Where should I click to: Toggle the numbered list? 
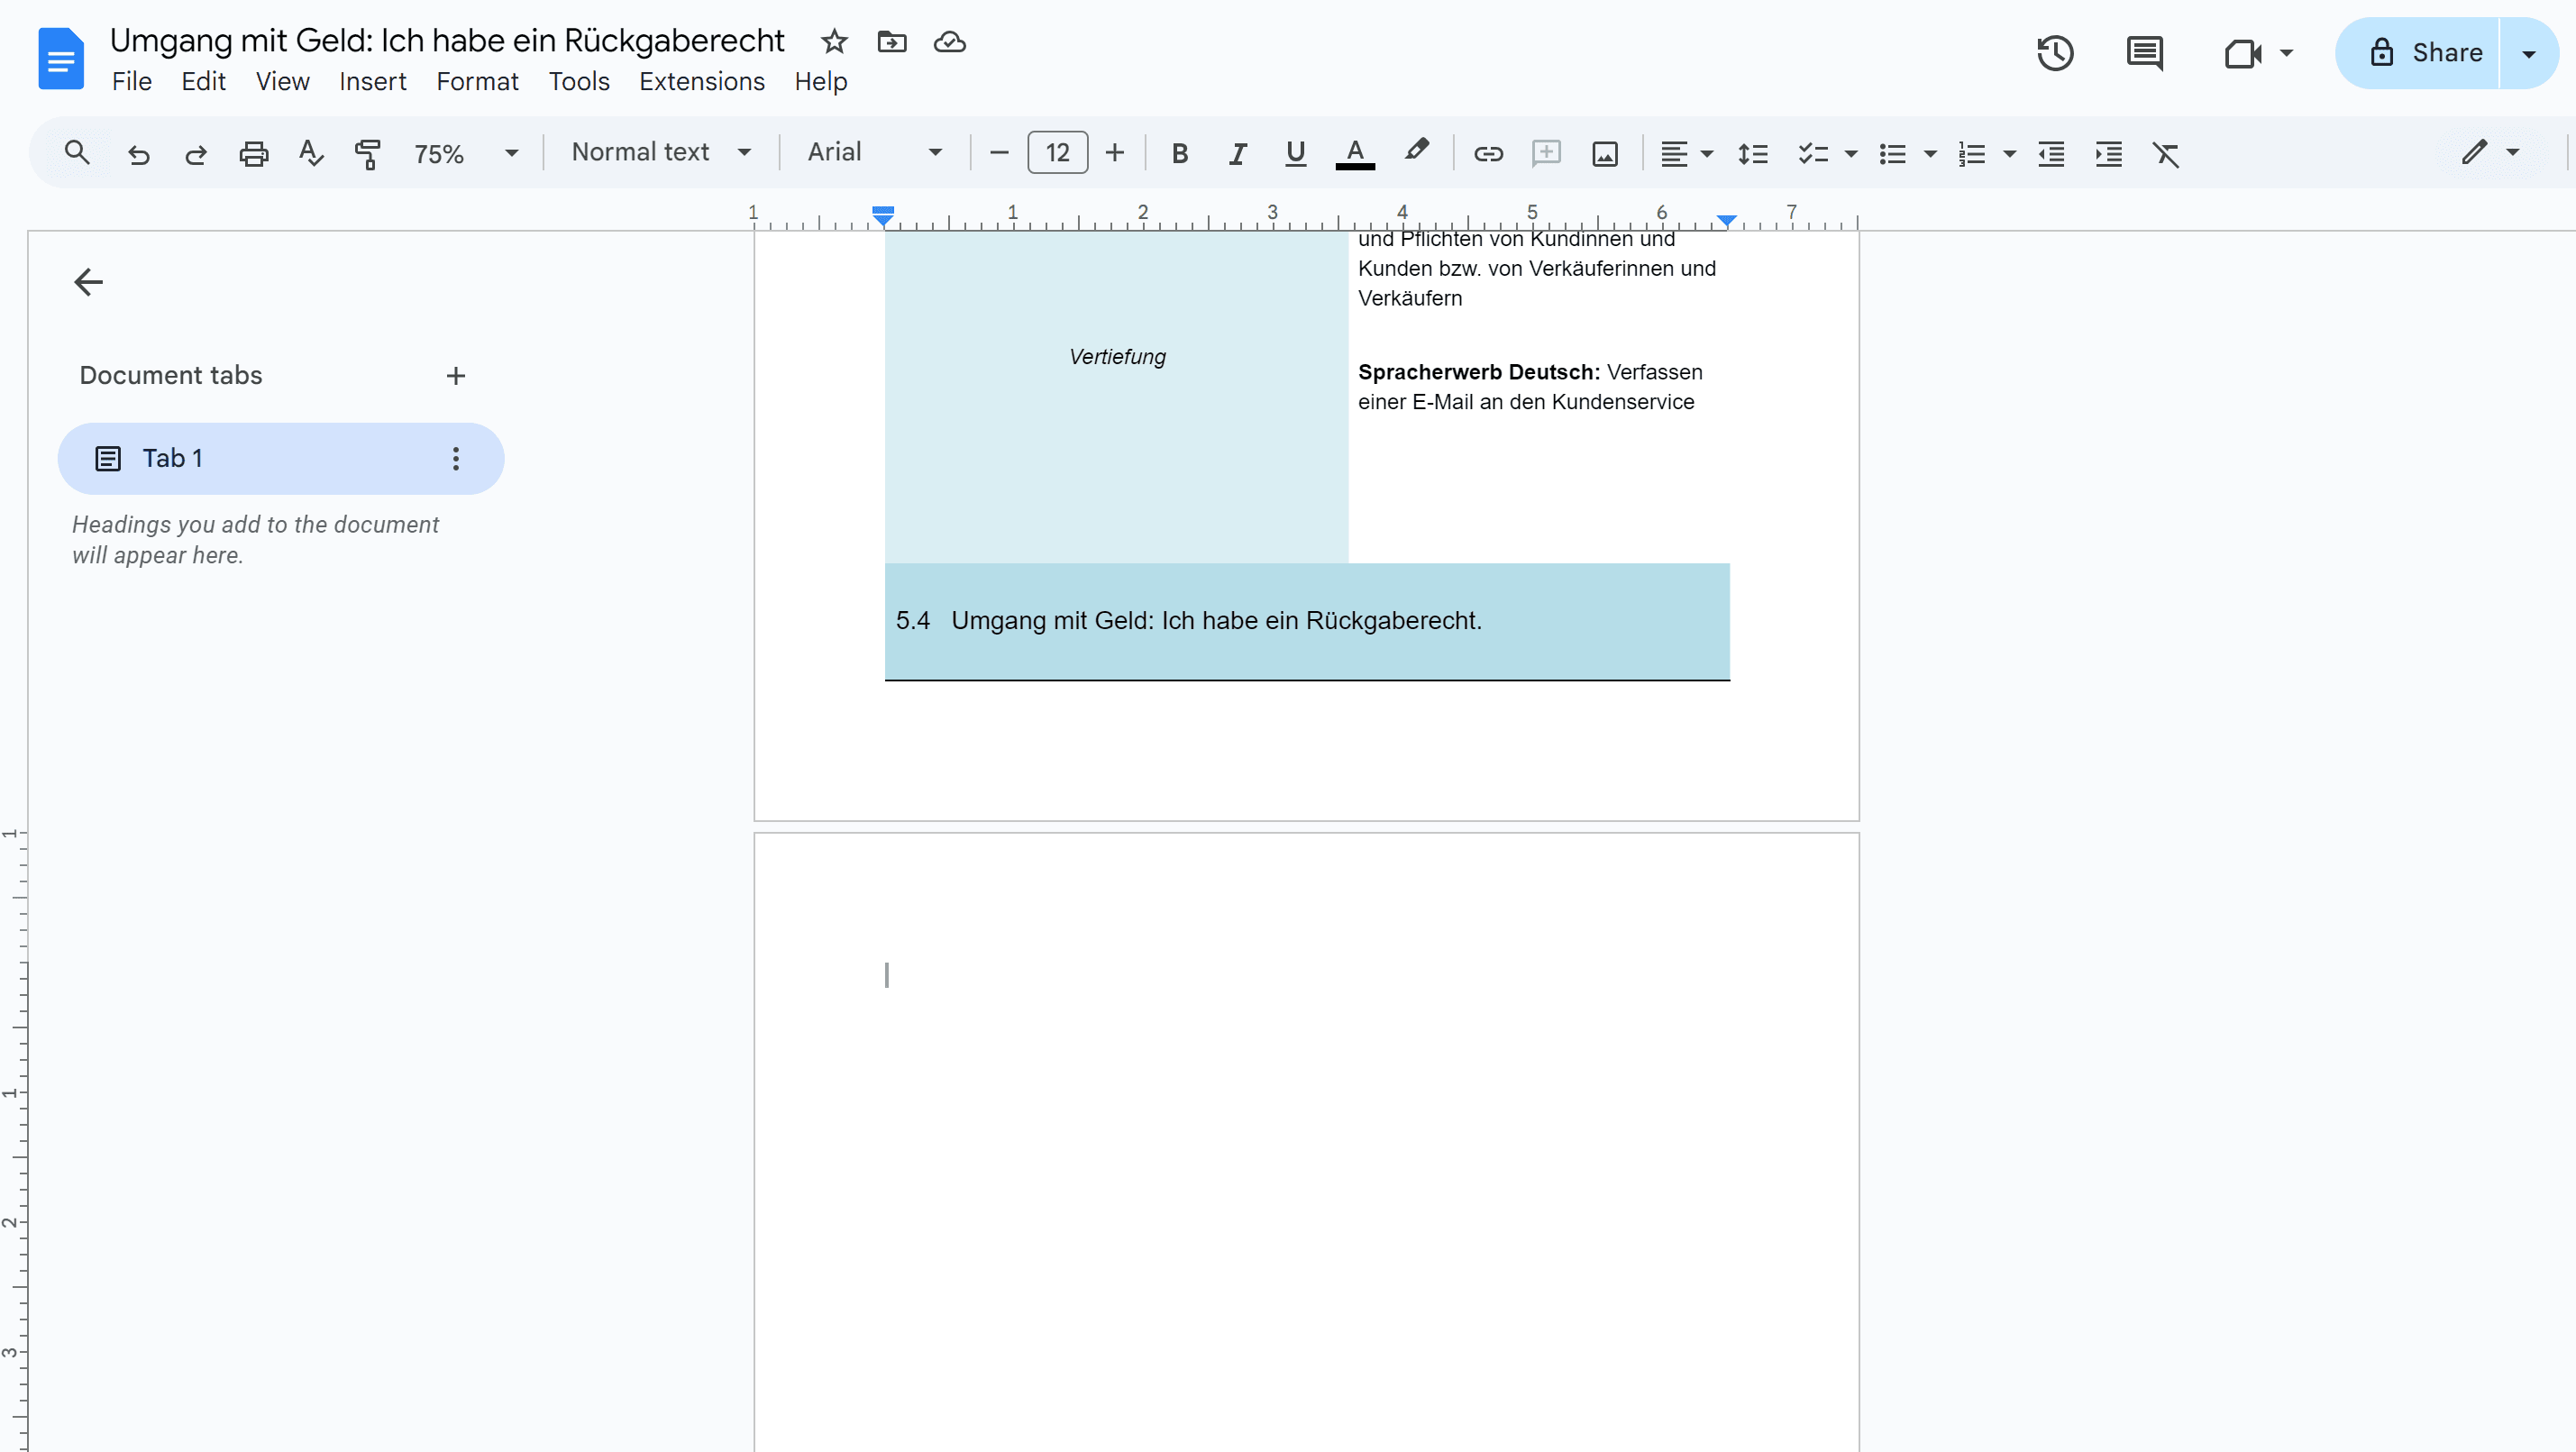tap(1972, 153)
